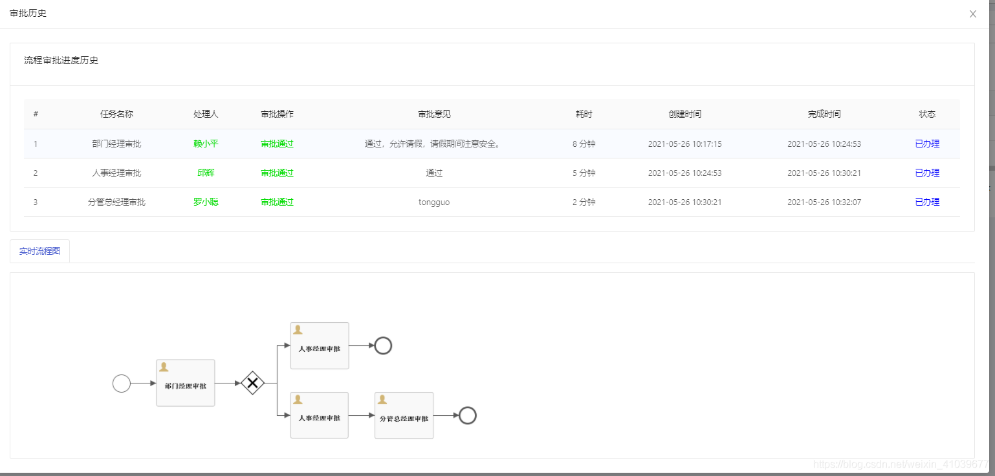Click the 完成时间 column header
995x476 pixels.
tap(824, 114)
